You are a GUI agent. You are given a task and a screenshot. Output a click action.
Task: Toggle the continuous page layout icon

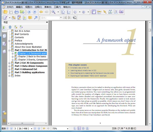(x=79, y=129)
